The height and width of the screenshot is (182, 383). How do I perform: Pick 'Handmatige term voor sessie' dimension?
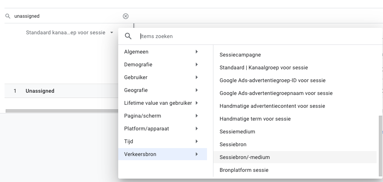tap(255, 119)
